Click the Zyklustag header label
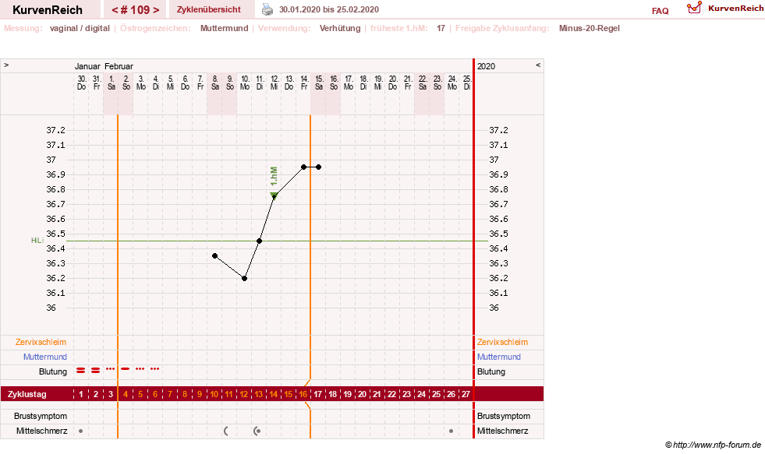765x454 pixels. point(27,394)
